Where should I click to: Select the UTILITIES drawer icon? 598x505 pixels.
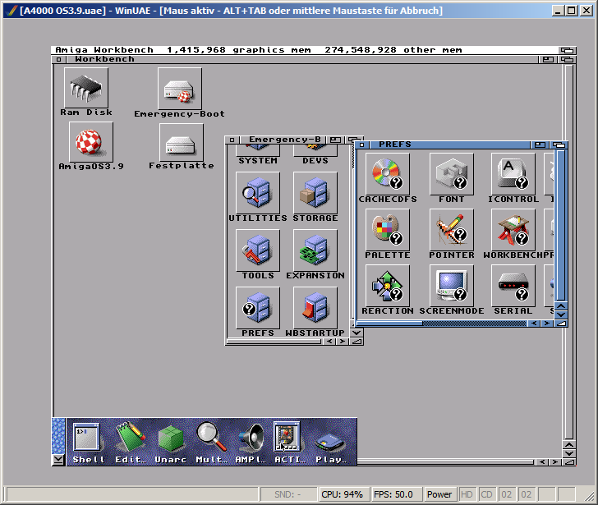coord(258,193)
